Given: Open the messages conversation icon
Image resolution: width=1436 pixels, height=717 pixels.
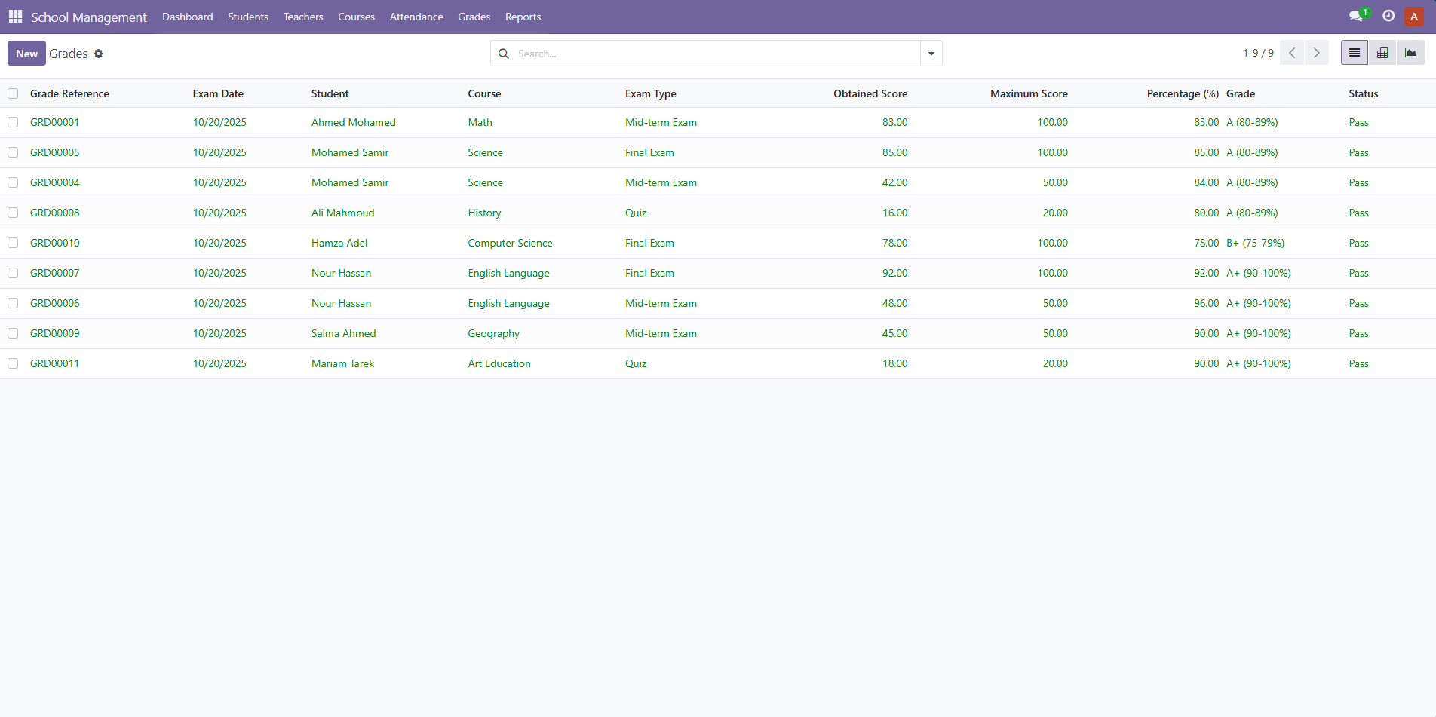Looking at the screenshot, I should tap(1356, 16).
